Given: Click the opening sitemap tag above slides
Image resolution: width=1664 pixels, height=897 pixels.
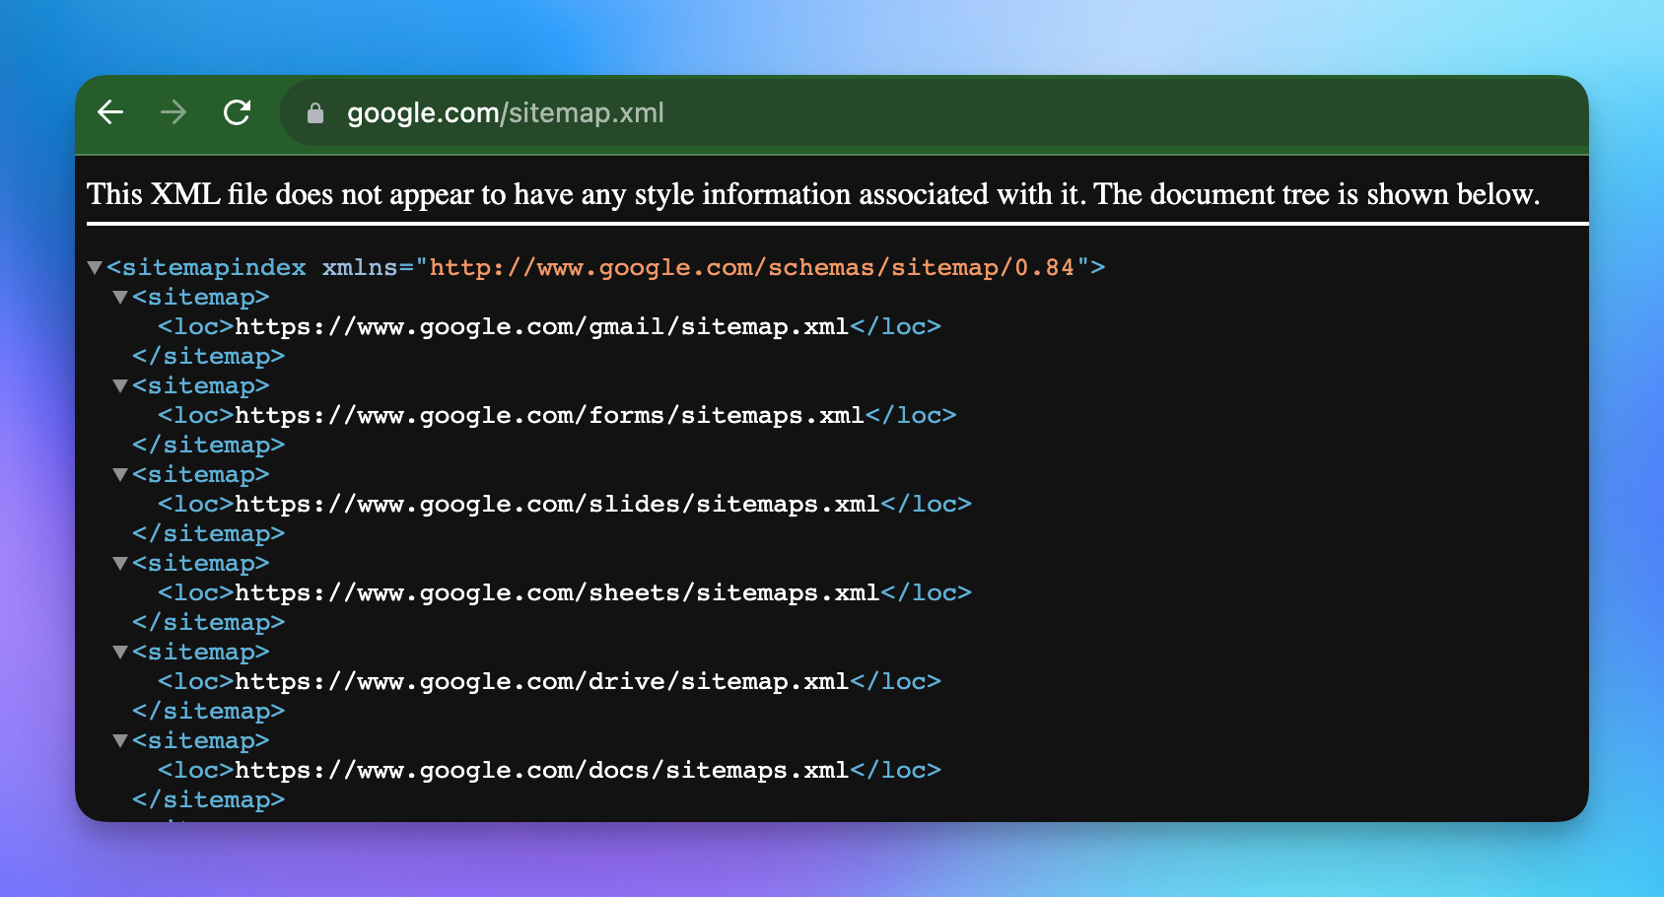Looking at the screenshot, I should [x=201, y=475].
